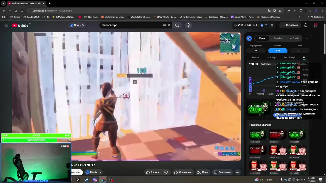Open the on-screen keyboard icon in search box
The image size is (326, 183).
[164, 25]
